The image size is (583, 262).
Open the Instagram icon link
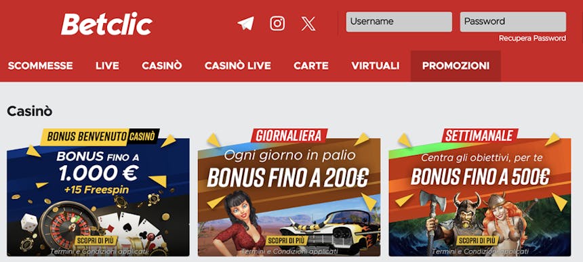[x=277, y=24]
